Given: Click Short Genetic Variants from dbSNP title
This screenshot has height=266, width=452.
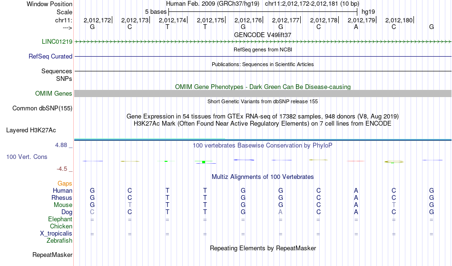Looking at the screenshot, I should [262, 101].
